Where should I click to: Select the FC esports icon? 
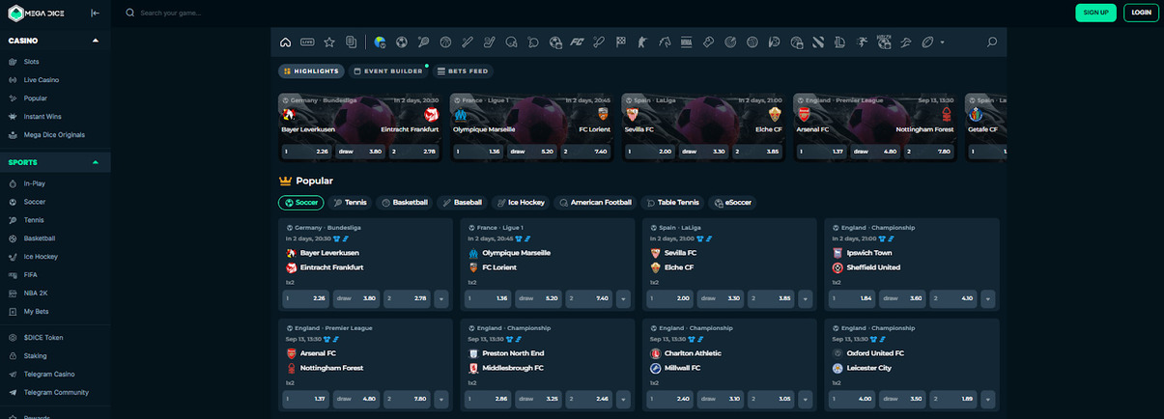tap(577, 42)
